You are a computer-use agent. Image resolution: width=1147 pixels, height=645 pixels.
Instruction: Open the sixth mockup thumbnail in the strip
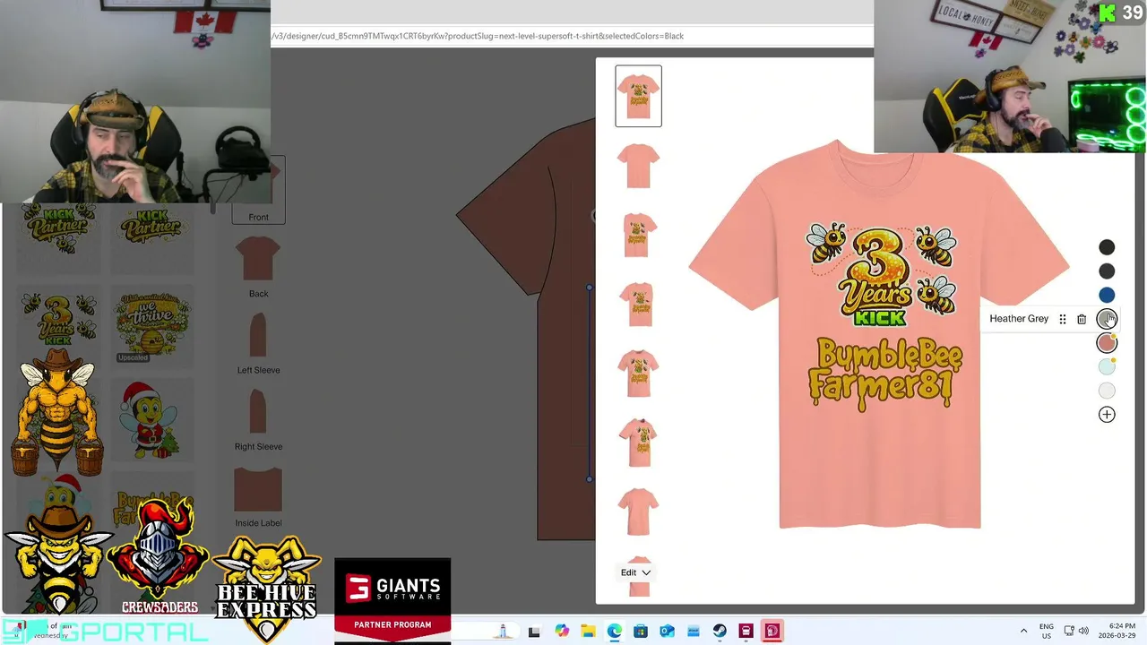(x=638, y=442)
